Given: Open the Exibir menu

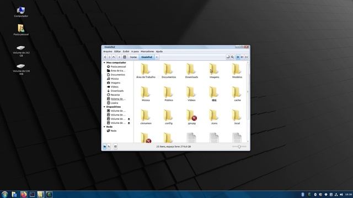Looking at the screenshot, I should 126,51.
